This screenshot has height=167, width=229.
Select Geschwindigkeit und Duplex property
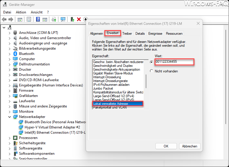pos(113,66)
